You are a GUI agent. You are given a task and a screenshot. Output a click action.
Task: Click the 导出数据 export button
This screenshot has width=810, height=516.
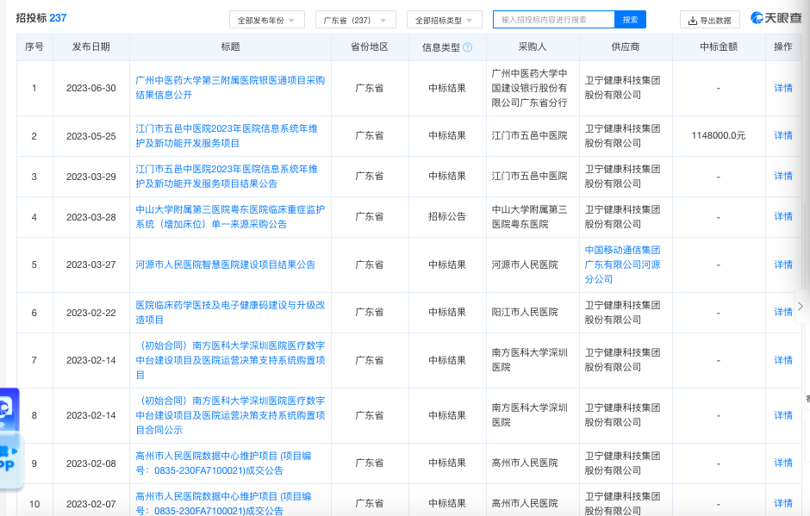click(710, 20)
